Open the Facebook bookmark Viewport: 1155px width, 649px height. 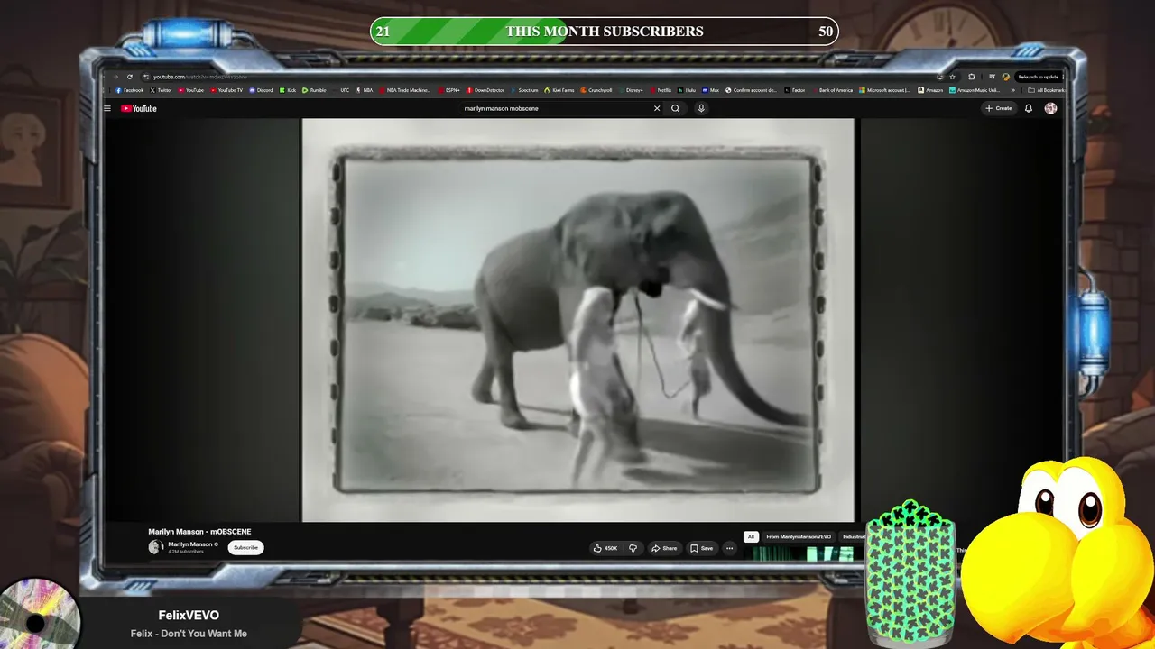click(130, 90)
